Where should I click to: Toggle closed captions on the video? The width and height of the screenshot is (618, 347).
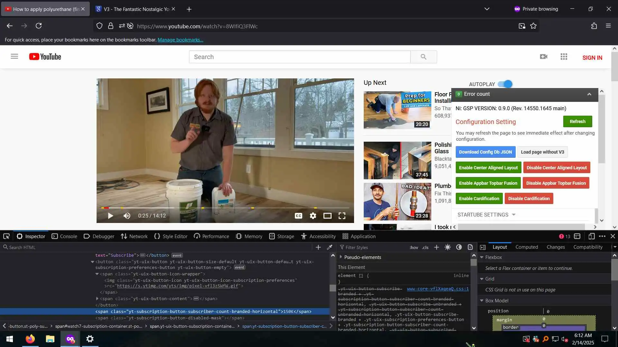coord(298,216)
